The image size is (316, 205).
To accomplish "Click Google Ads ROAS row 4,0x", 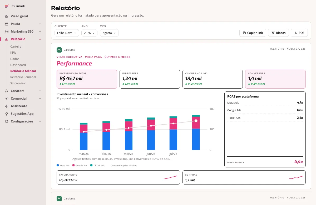I will 265,110.
